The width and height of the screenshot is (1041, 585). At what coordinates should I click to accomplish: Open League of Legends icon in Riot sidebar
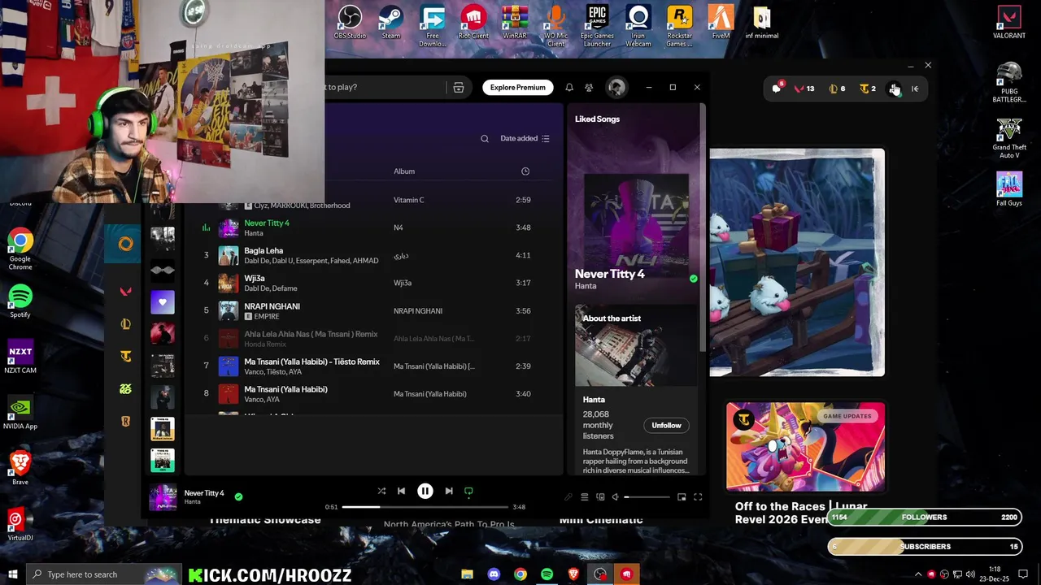[x=125, y=323]
